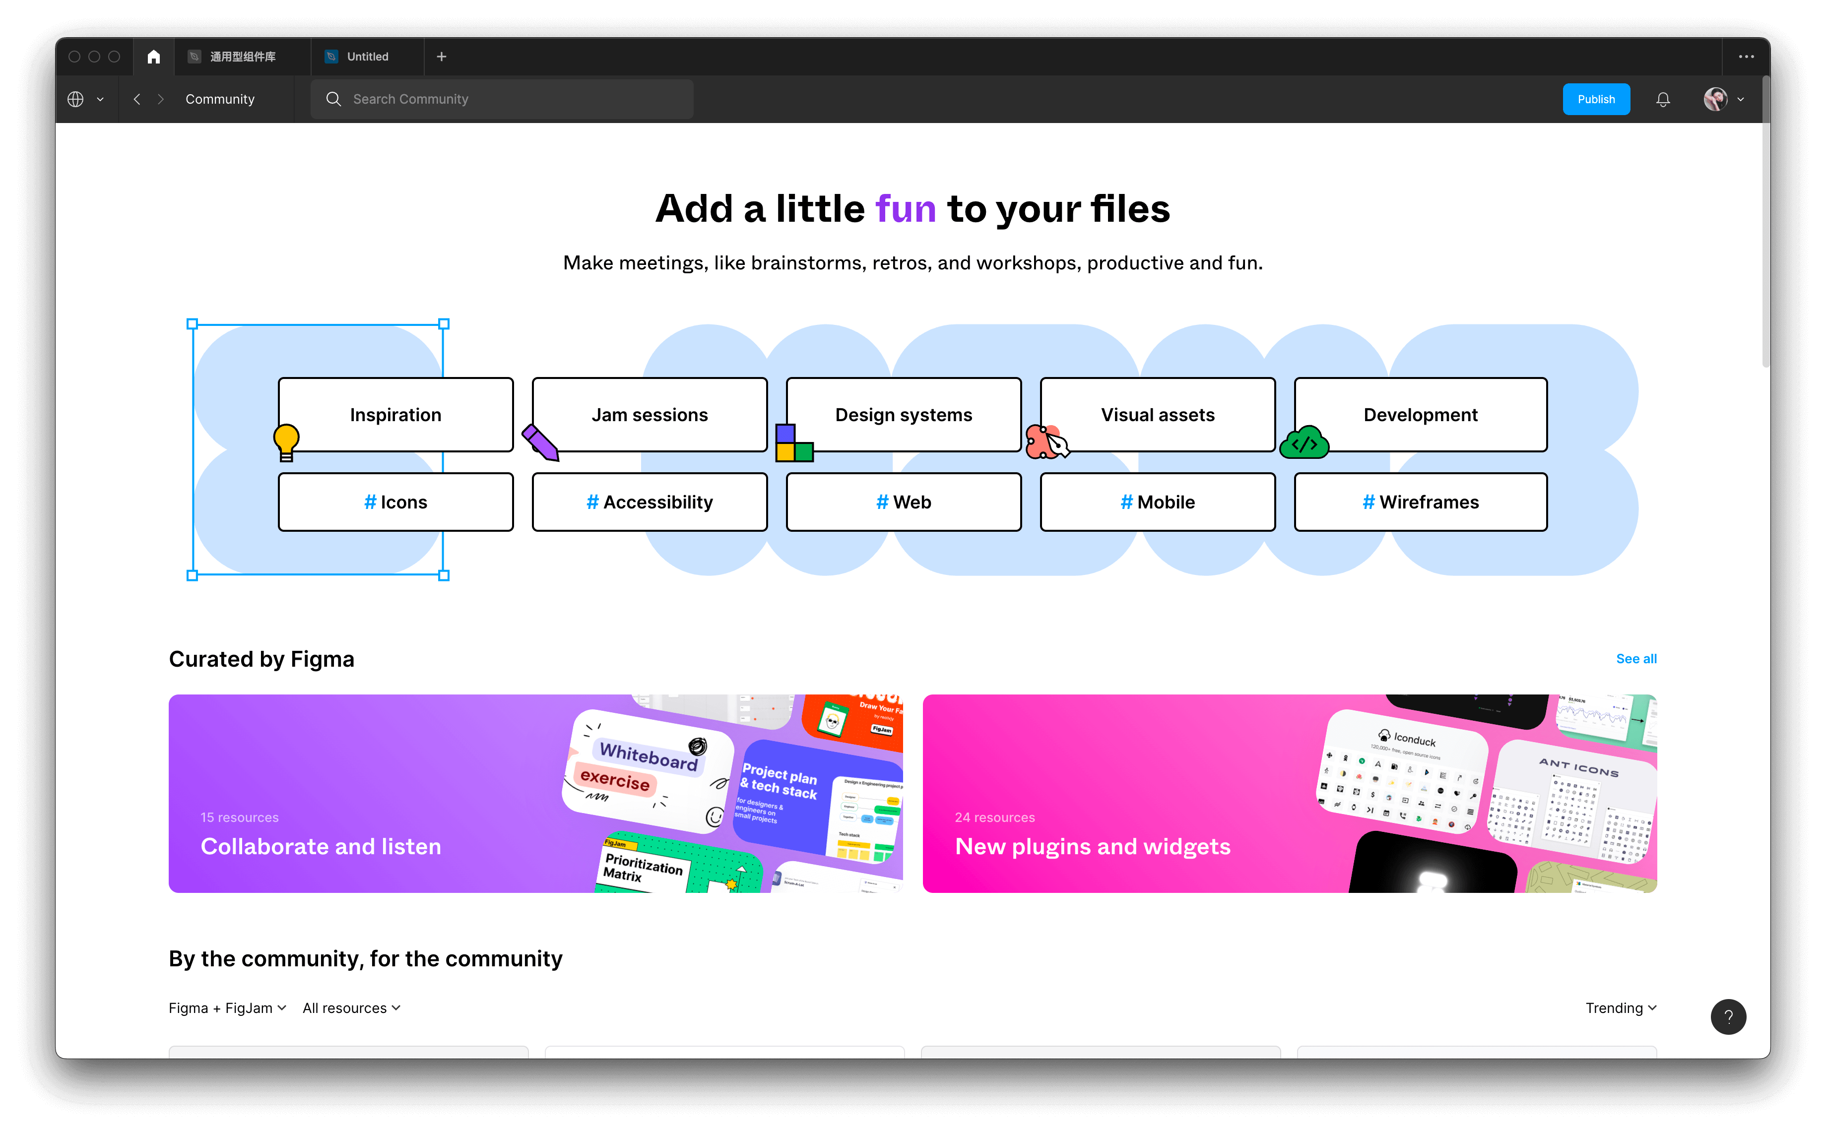Focus the Search Community field
Viewport: 1826px width, 1132px height.
502,100
